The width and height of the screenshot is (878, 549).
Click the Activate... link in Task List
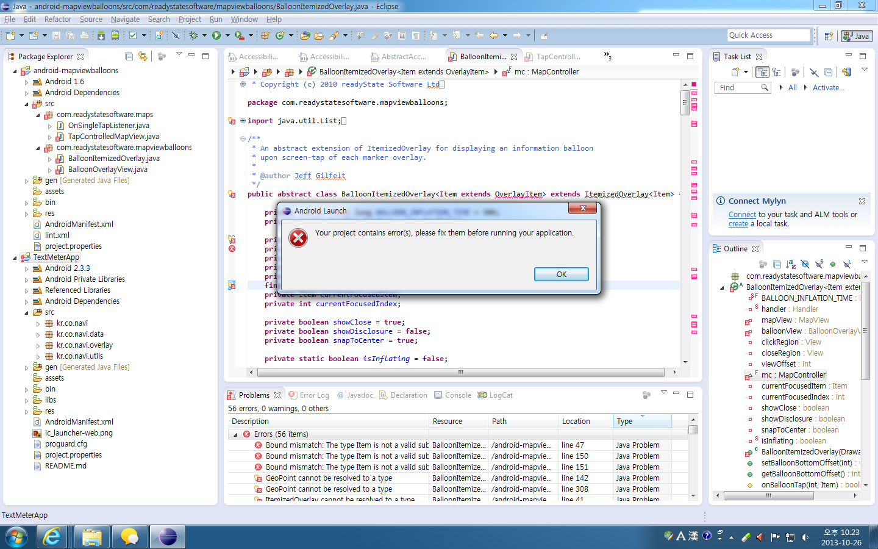pos(828,88)
